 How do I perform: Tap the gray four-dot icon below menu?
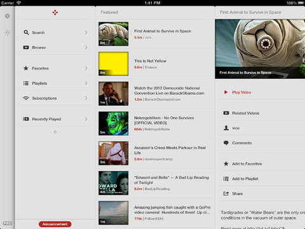point(55,132)
